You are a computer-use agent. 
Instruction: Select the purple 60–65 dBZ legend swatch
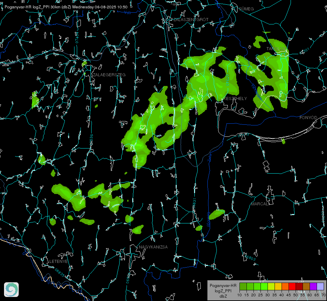pyautogui.click(x=313, y=286)
